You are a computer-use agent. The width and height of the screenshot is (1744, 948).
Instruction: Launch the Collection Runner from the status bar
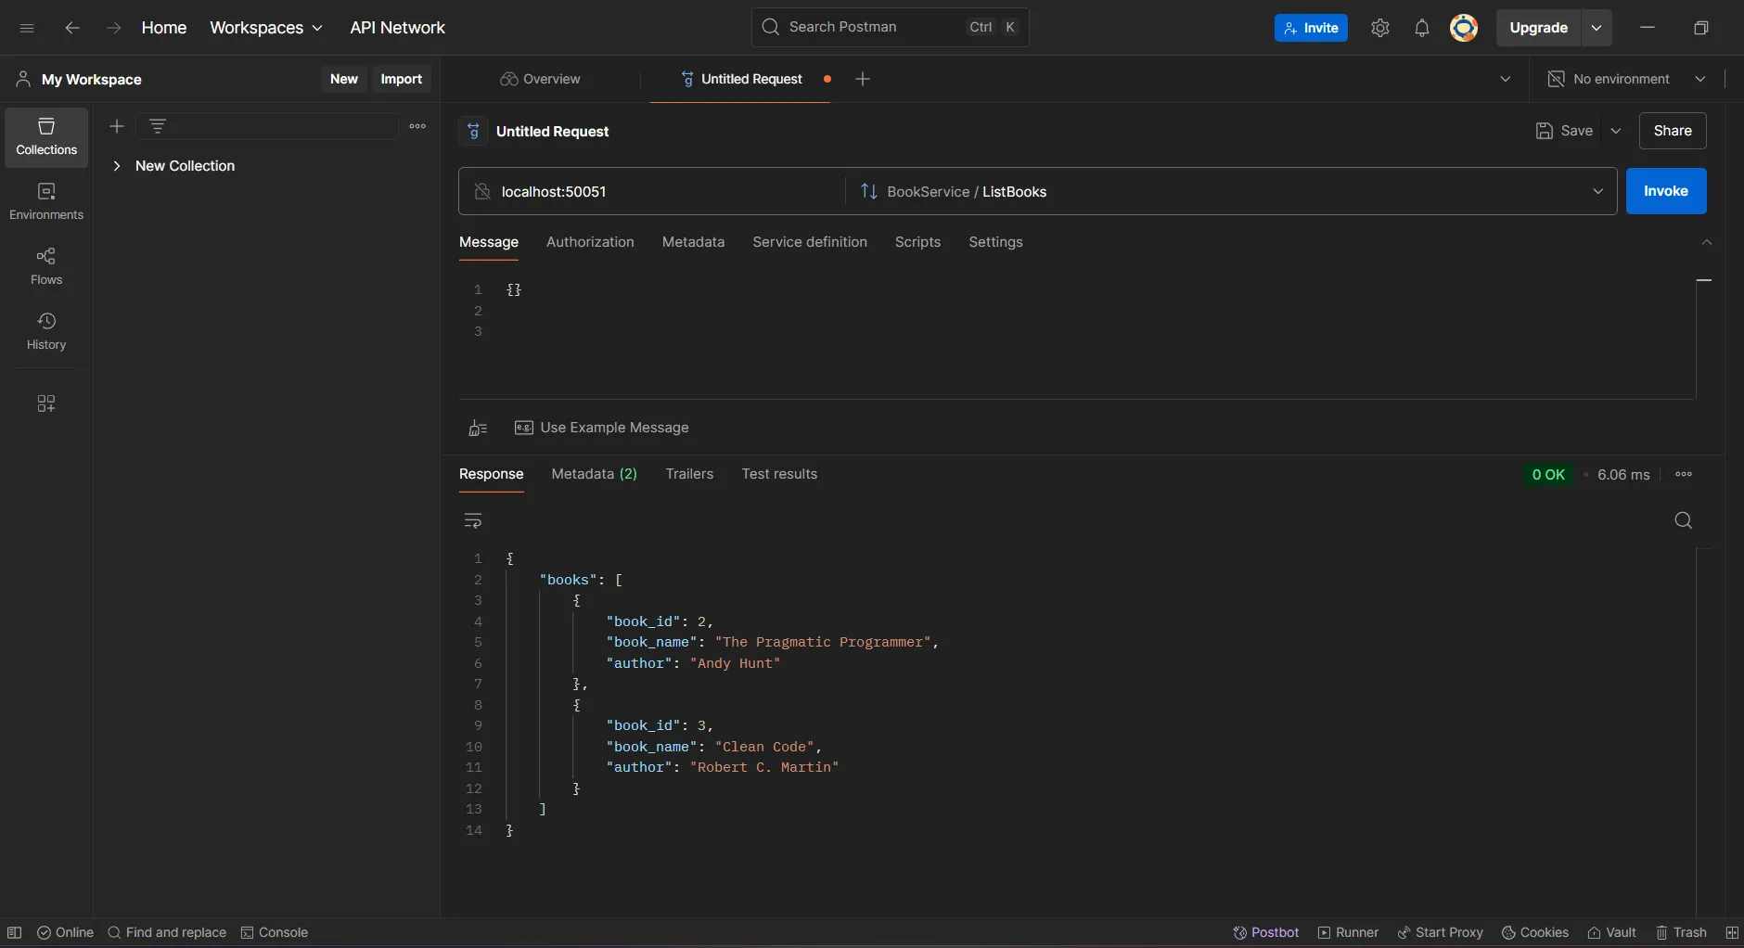1348,933
